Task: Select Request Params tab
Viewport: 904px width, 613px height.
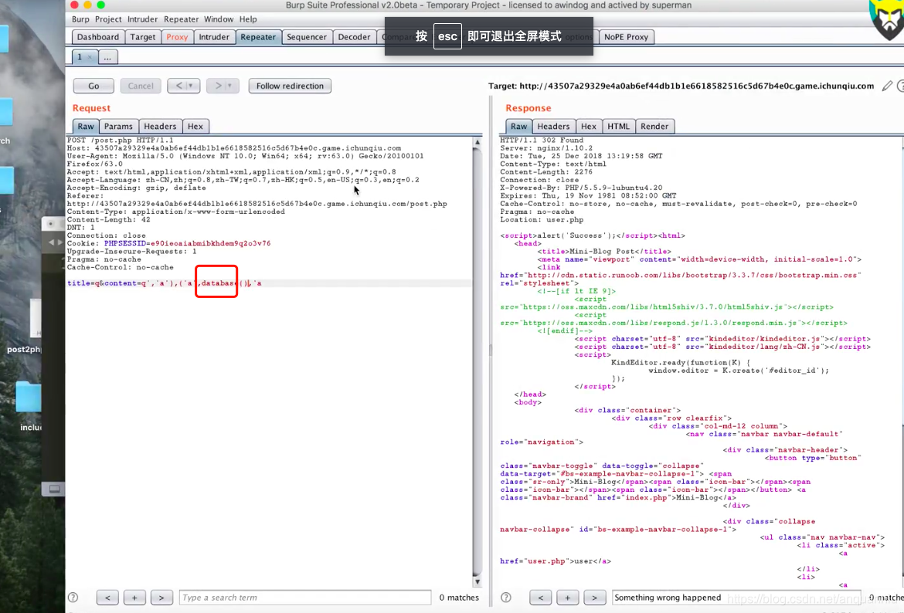Action: pos(118,126)
